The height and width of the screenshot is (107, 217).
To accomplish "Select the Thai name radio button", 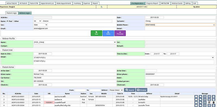I will click(x=8, y=21).
